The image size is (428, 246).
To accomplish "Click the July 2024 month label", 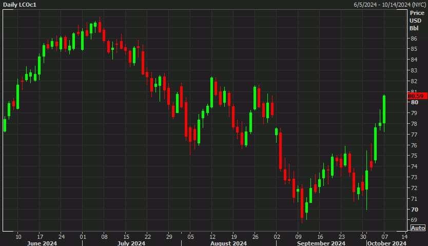I will click(x=131, y=243).
